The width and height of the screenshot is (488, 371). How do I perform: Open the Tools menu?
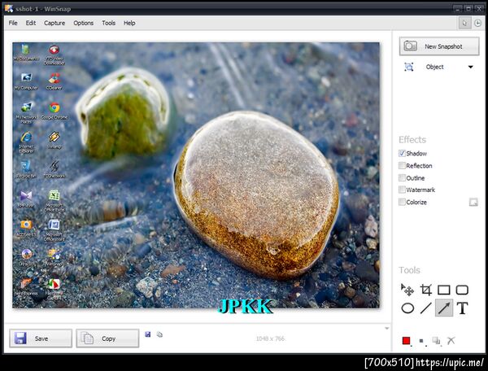(x=109, y=23)
